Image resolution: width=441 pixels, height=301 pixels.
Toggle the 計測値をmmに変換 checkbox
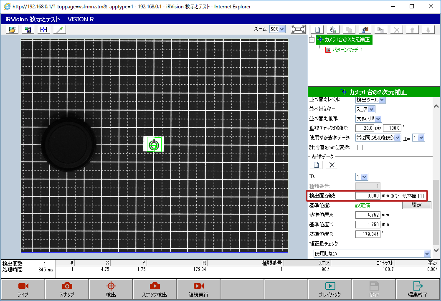(x=360, y=147)
